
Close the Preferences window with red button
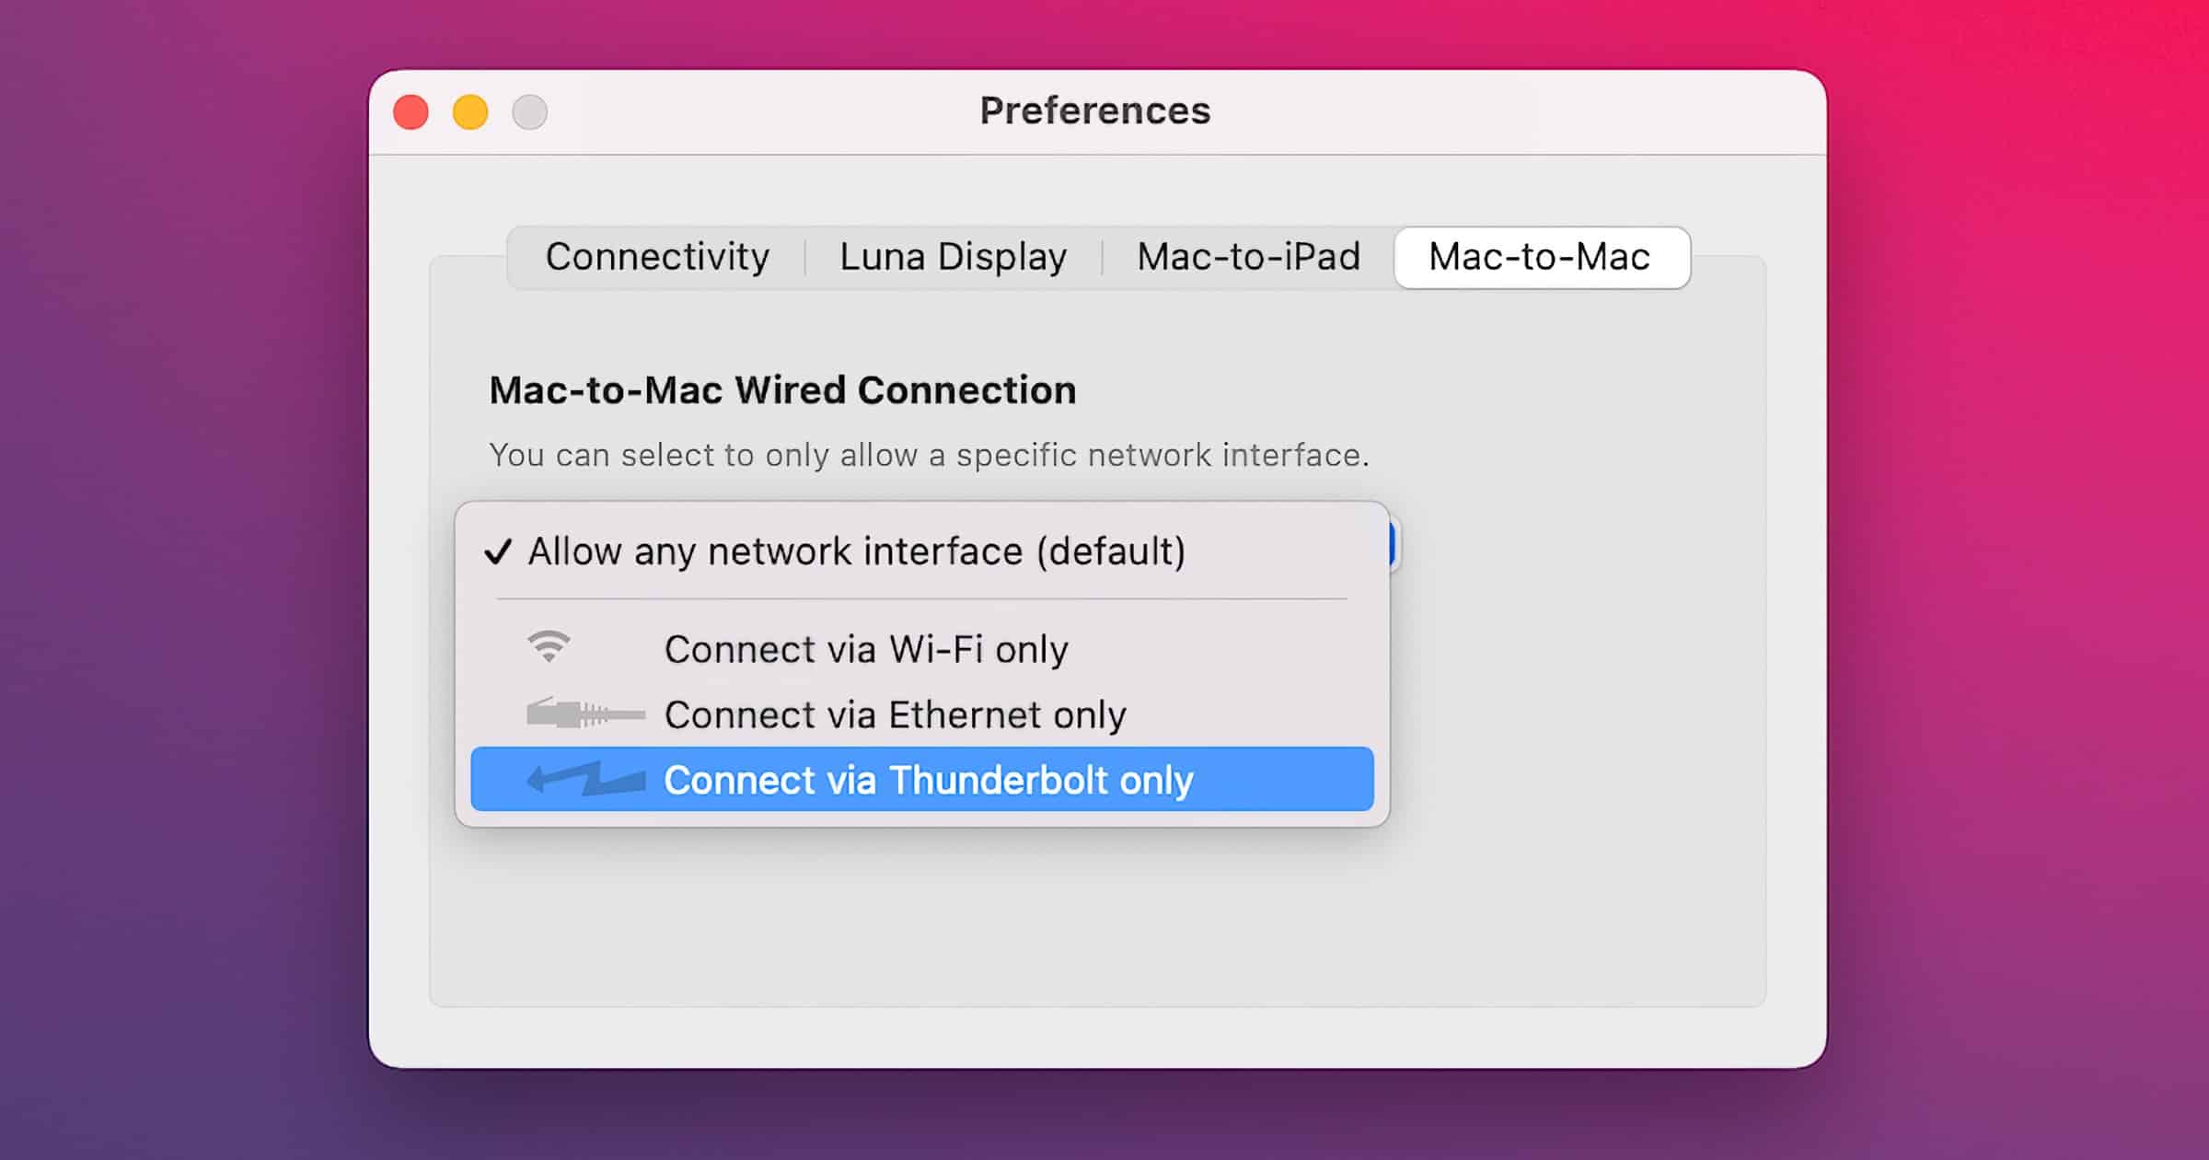(x=411, y=112)
